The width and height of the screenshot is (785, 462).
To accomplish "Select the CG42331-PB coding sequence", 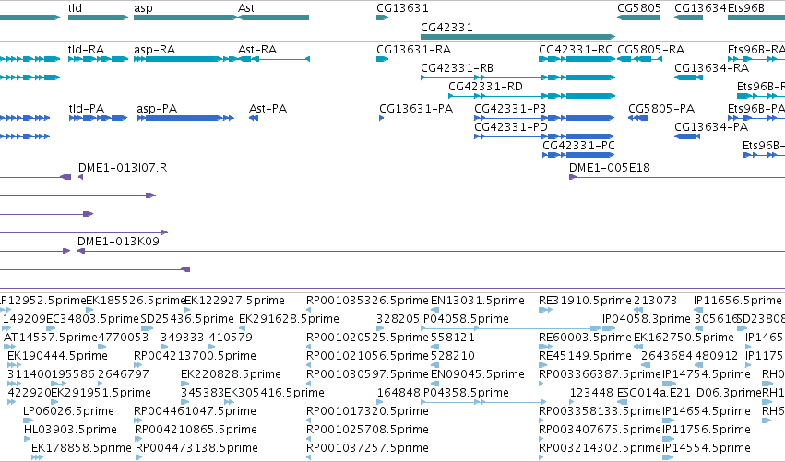I will pos(544,118).
